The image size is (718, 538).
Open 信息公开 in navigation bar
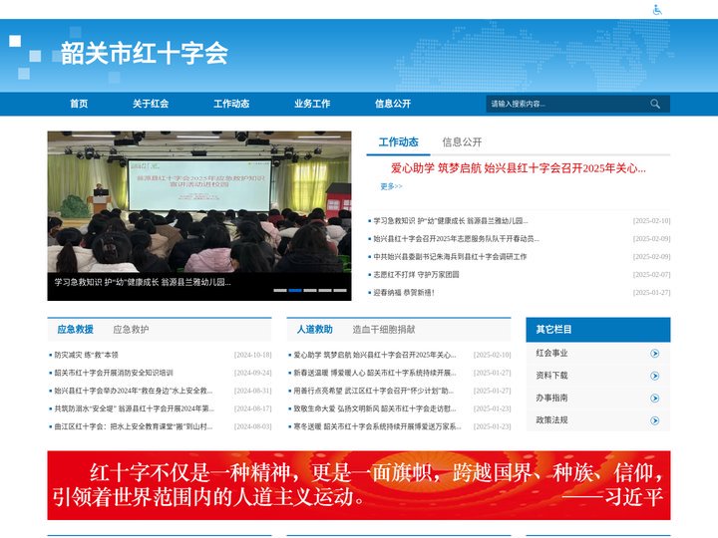[x=393, y=104]
